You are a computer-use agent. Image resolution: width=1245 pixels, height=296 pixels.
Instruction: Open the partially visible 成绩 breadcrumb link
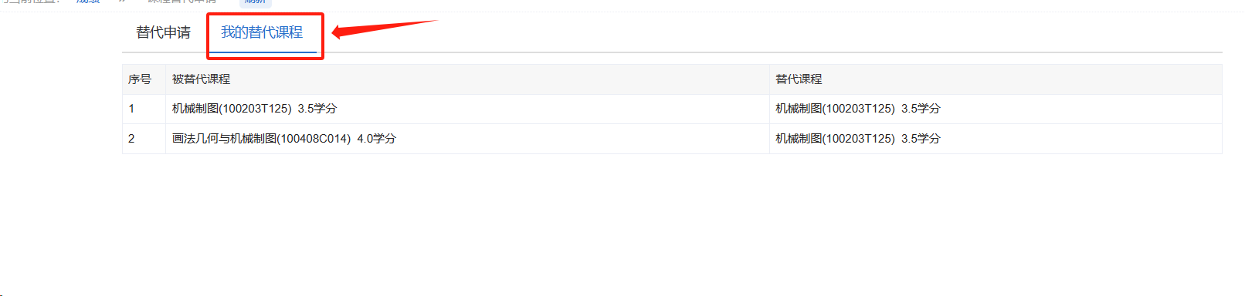click(x=88, y=2)
